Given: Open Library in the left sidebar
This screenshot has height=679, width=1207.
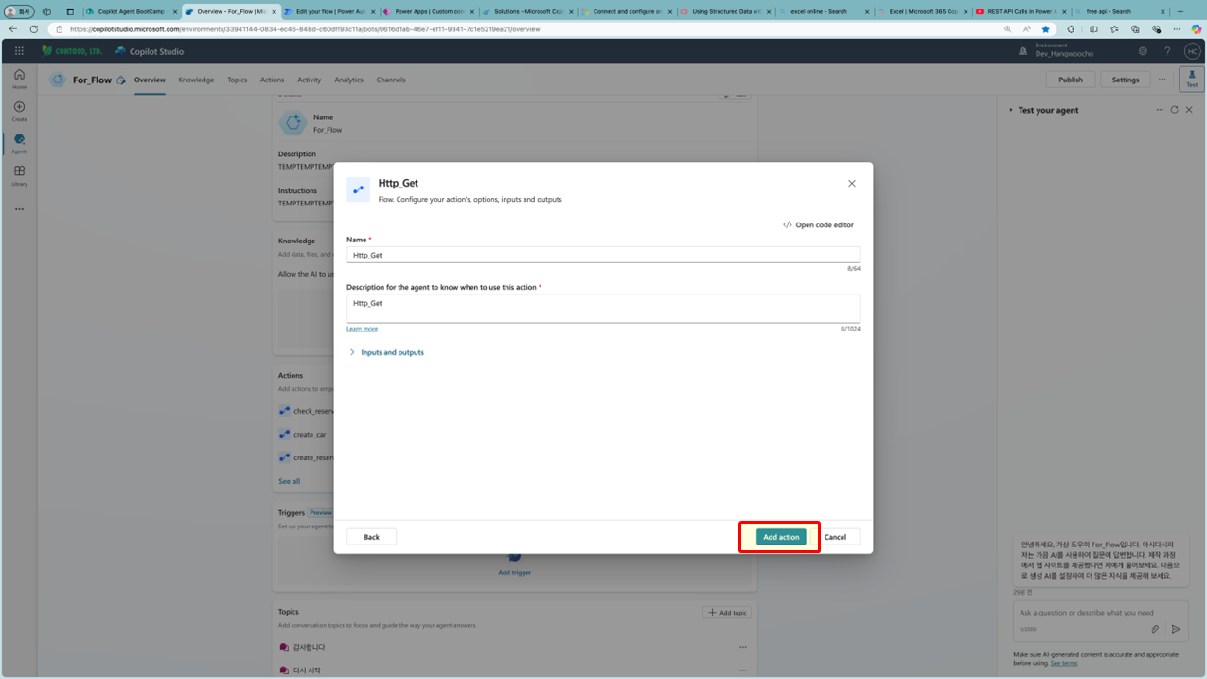Looking at the screenshot, I should click(x=19, y=175).
